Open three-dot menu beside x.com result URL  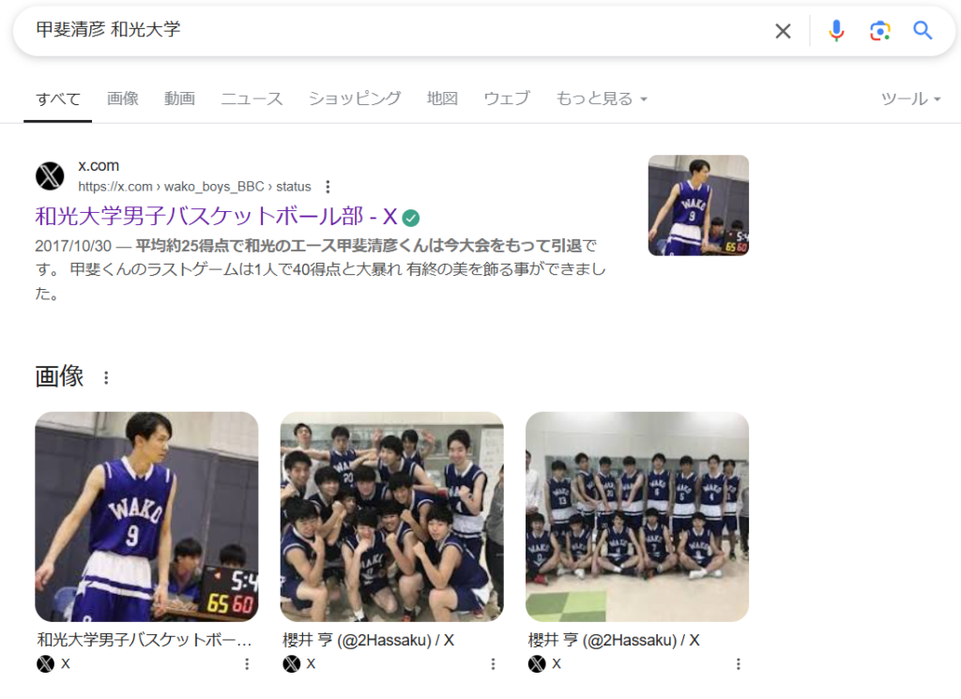coord(328,187)
